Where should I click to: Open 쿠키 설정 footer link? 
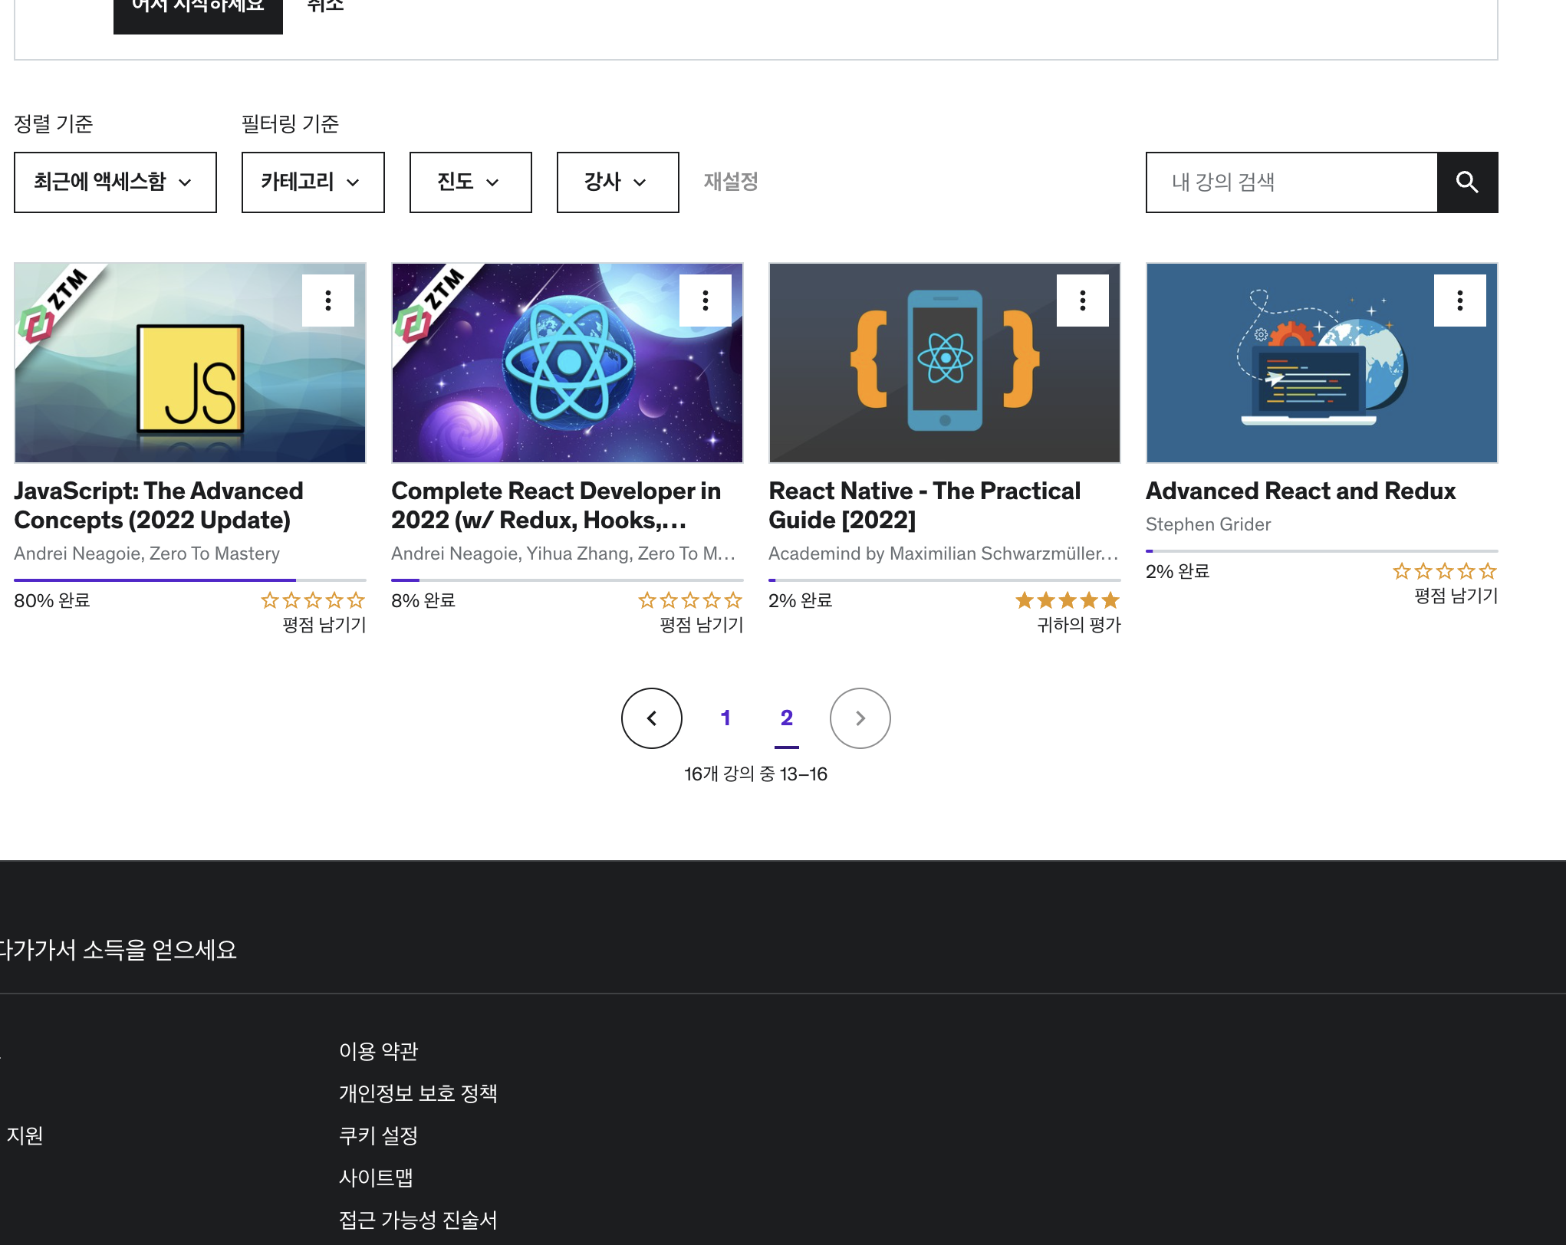(x=379, y=1135)
